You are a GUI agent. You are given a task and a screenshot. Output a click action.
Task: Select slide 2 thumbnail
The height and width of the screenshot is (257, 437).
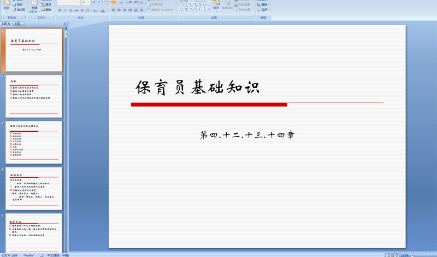(x=34, y=96)
